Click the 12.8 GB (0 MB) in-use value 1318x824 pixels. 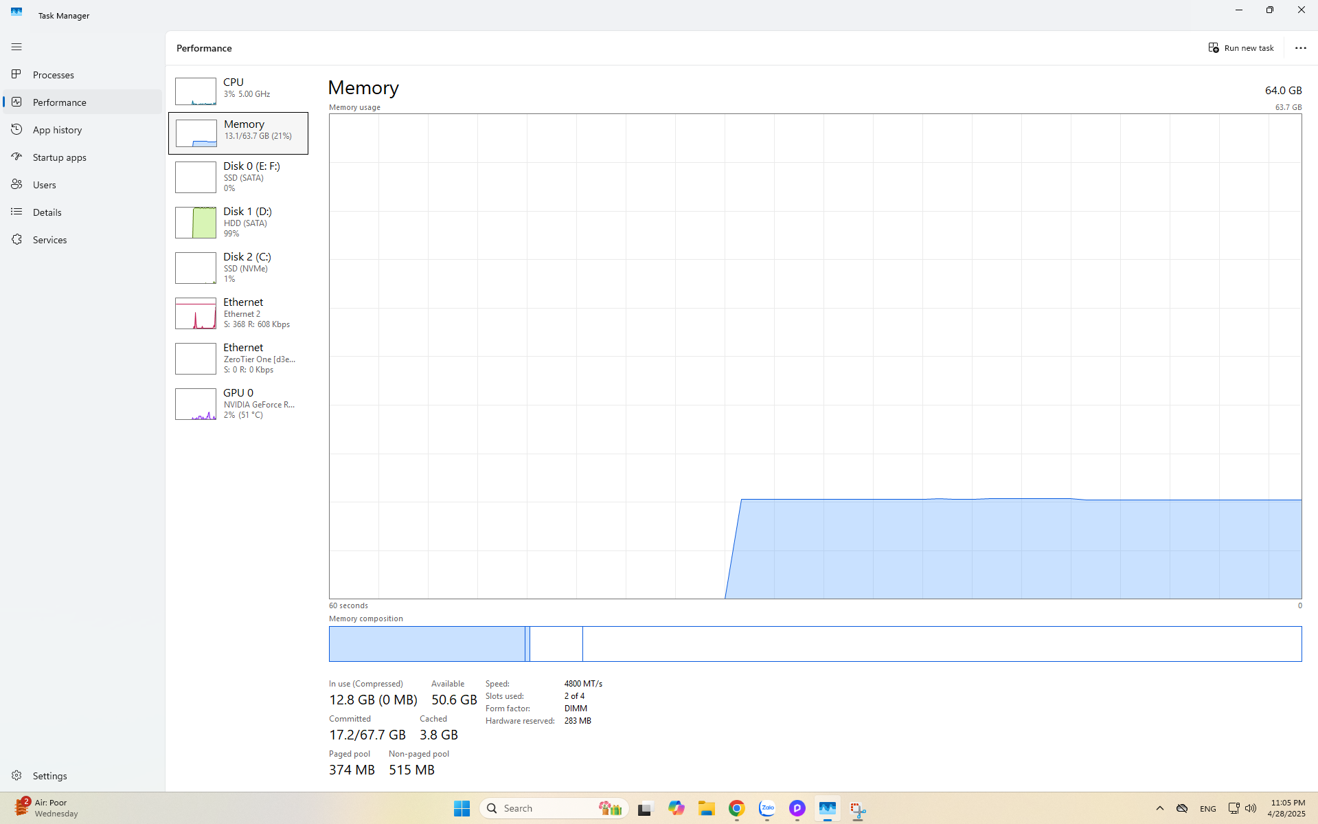(x=373, y=700)
